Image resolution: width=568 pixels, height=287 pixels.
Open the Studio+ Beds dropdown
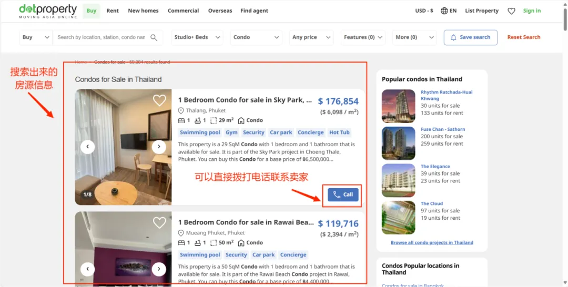coord(197,37)
